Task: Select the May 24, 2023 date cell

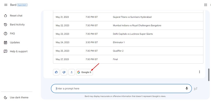Action: click(x=63, y=42)
